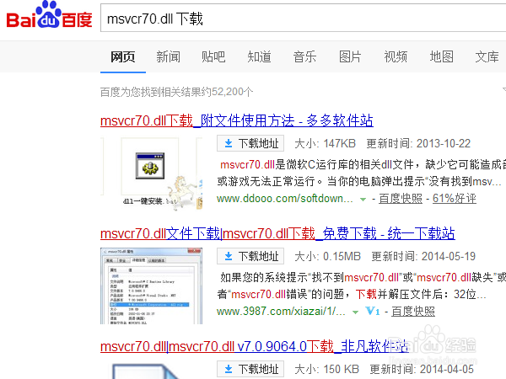This screenshot has width=506, height=379.
Task: Click 下载地址 button for the 150 KB result
Action: pyautogui.click(x=250, y=369)
